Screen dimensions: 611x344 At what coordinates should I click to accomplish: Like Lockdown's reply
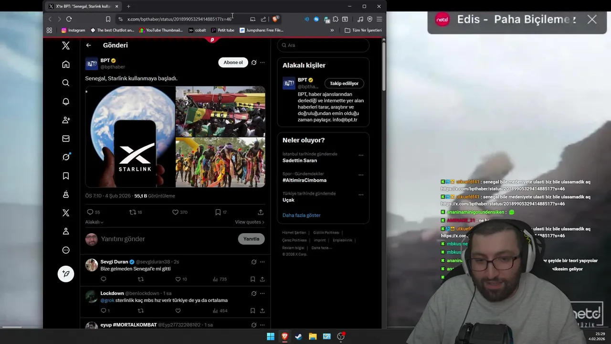(x=178, y=311)
